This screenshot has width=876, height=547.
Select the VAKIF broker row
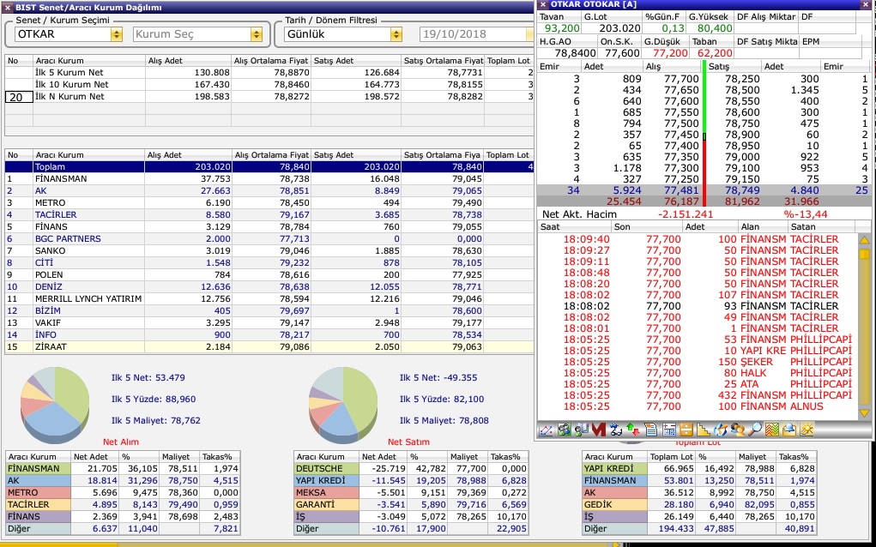click(269, 323)
